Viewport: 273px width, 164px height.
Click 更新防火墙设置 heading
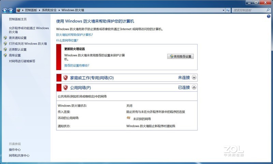click(x=74, y=49)
